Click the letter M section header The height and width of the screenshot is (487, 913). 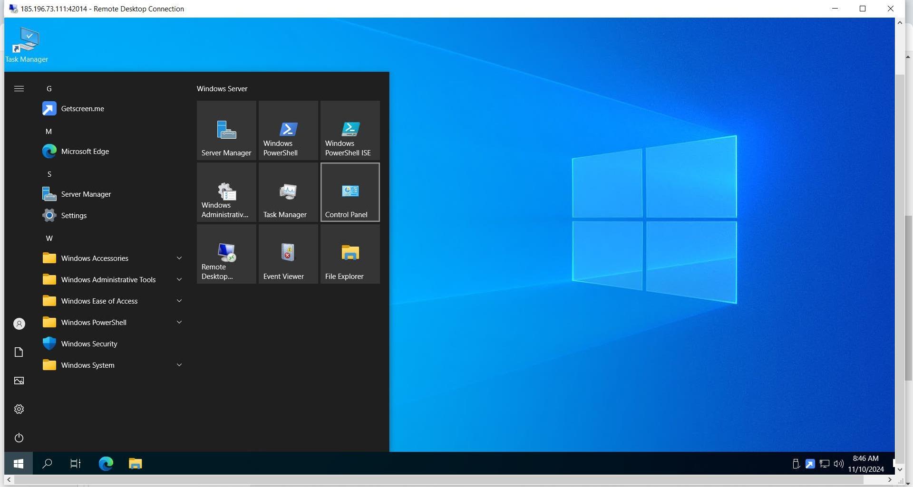pos(49,132)
